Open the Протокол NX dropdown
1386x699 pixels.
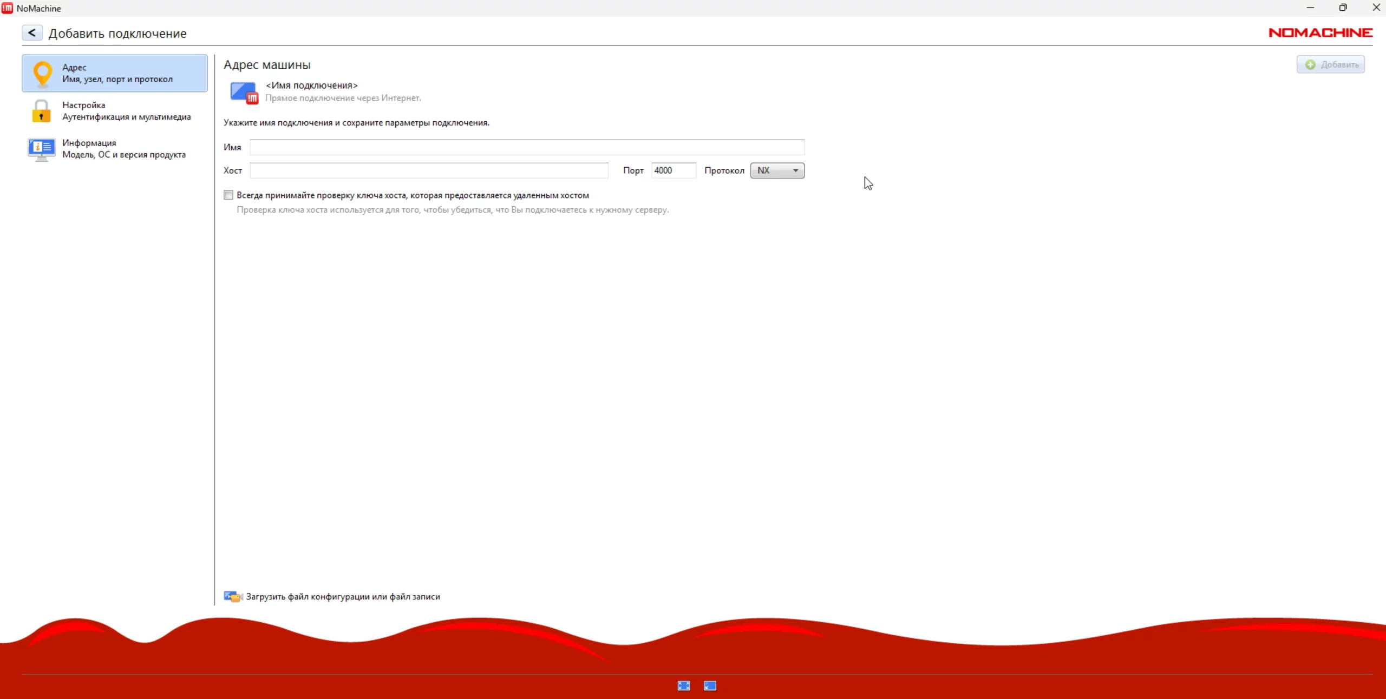[x=777, y=170]
